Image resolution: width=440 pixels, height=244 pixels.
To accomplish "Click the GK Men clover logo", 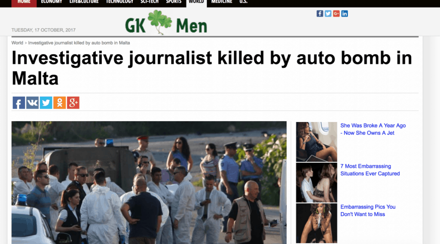I will pos(166,22).
